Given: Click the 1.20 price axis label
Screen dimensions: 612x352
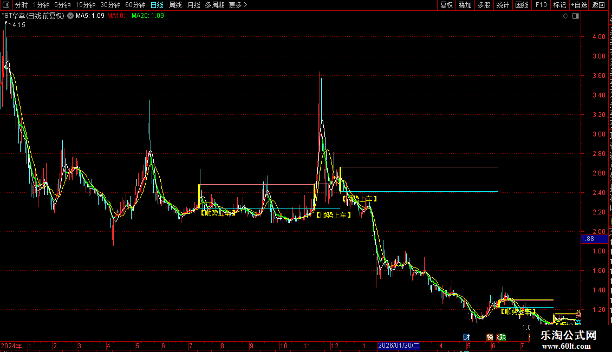Looking at the screenshot, I should tap(598, 309).
